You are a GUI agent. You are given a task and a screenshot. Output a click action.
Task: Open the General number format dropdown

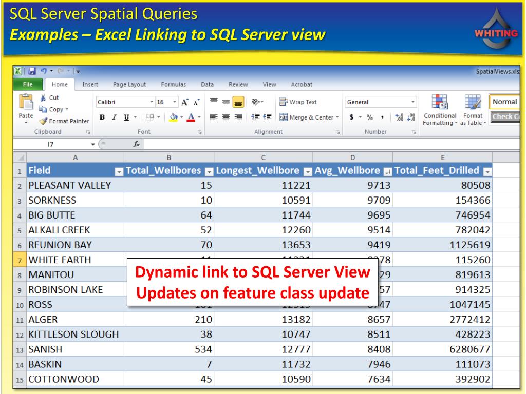coord(412,102)
